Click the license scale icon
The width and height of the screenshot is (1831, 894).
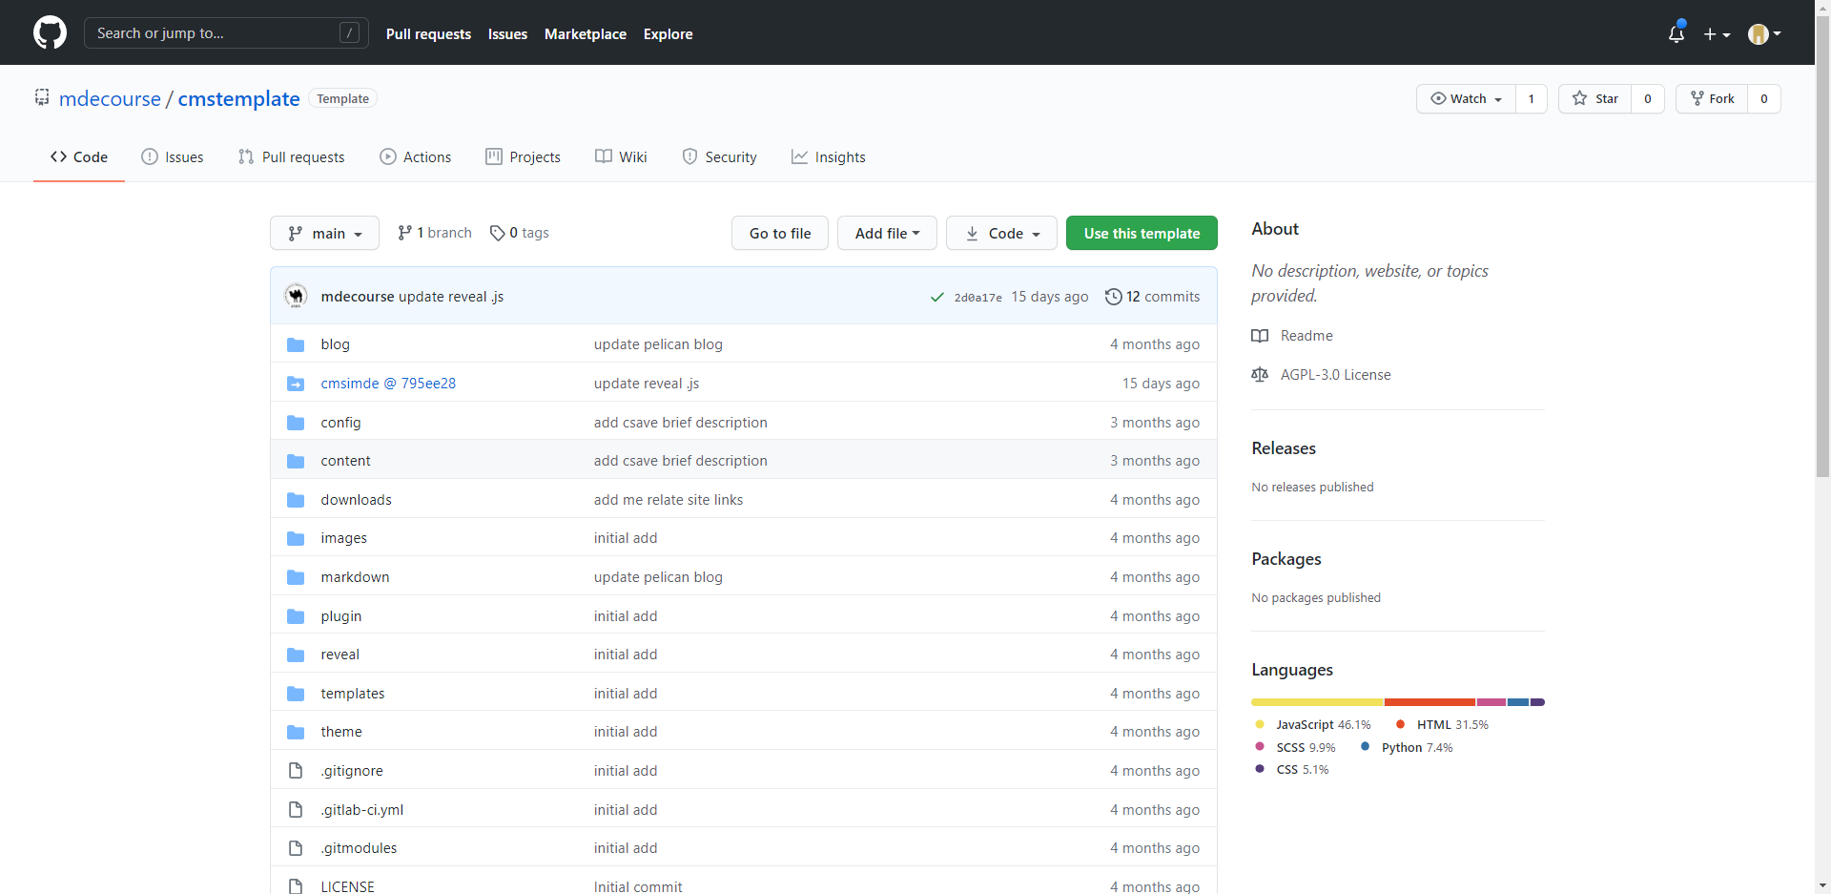[1260, 375]
